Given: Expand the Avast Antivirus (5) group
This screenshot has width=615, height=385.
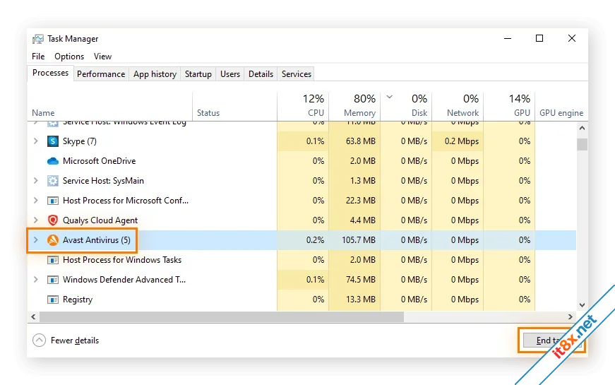Looking at the screenshot, I should click(x=36, y=239).
